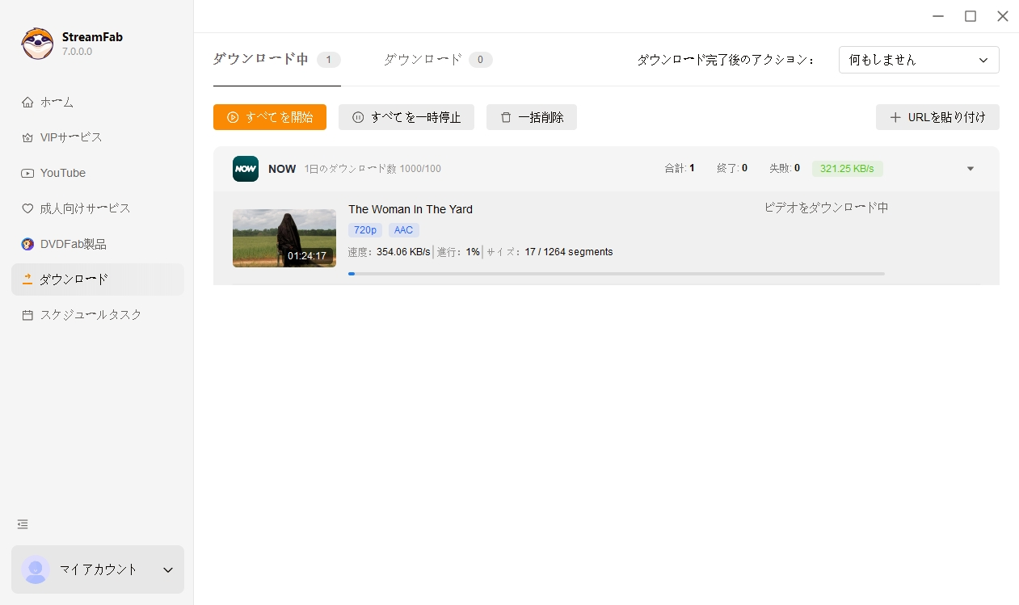Open the ホーム sidebar section
The width and height of the screenshot is (1019, 605).
pos(57,102)
